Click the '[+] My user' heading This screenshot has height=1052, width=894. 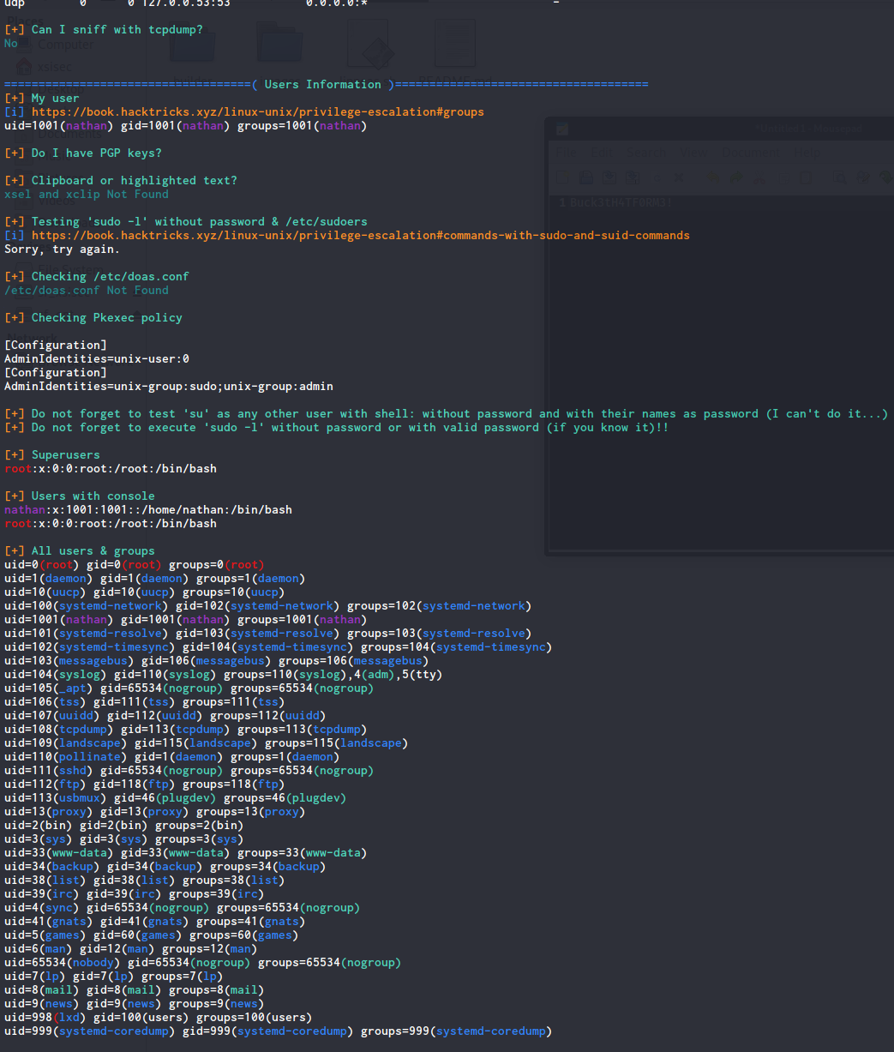[x=42, y=99]
